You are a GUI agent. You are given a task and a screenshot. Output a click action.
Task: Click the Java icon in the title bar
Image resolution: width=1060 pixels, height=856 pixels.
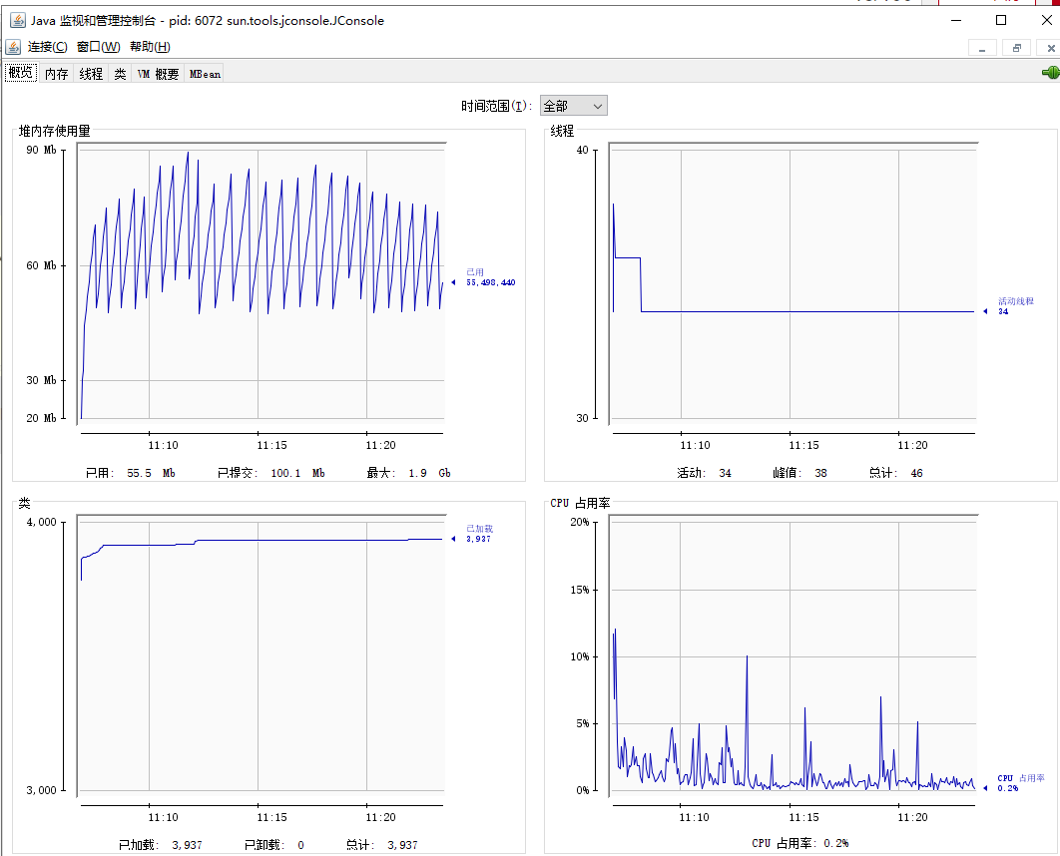tap(18, 20)
